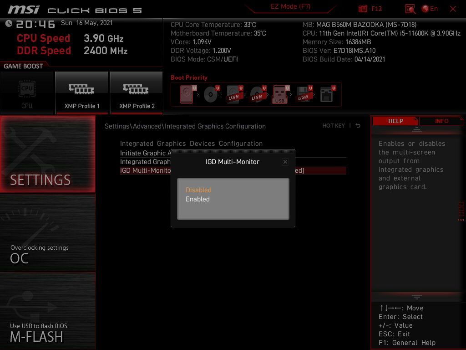The image size is (466, 350).
Task: Click the clock icon beside the time
Action: point(9,24)
